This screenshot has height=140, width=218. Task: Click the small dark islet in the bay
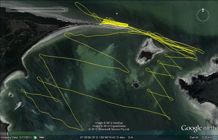pyautogui.click(x=136, y=85)
